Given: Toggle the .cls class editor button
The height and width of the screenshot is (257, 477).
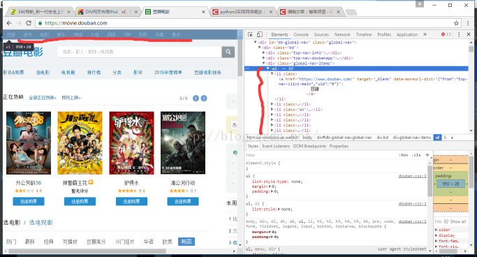Looking at the screenshot, I should tap(416, 155).
